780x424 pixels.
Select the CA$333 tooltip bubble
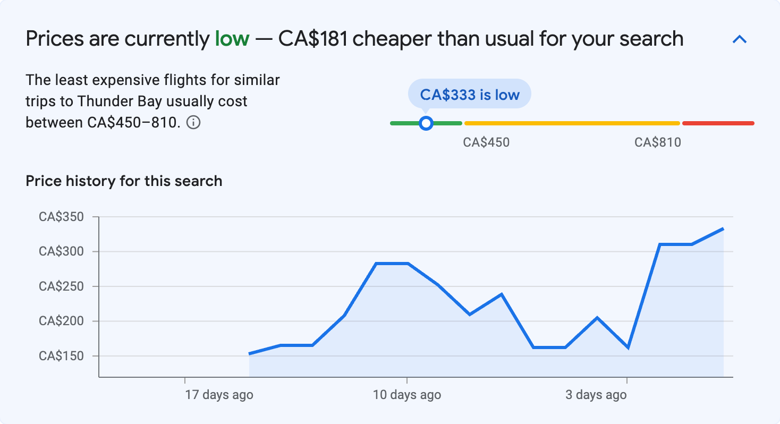(x=469, y=94)
